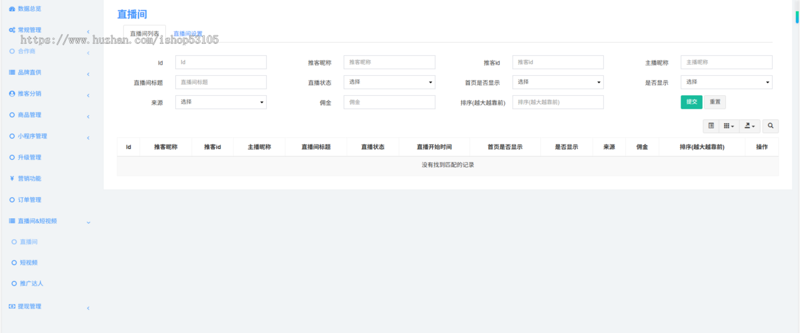Click the circle icon beside 小程序管理
This screenshot has width=800, height=333.
coord(12,136)
